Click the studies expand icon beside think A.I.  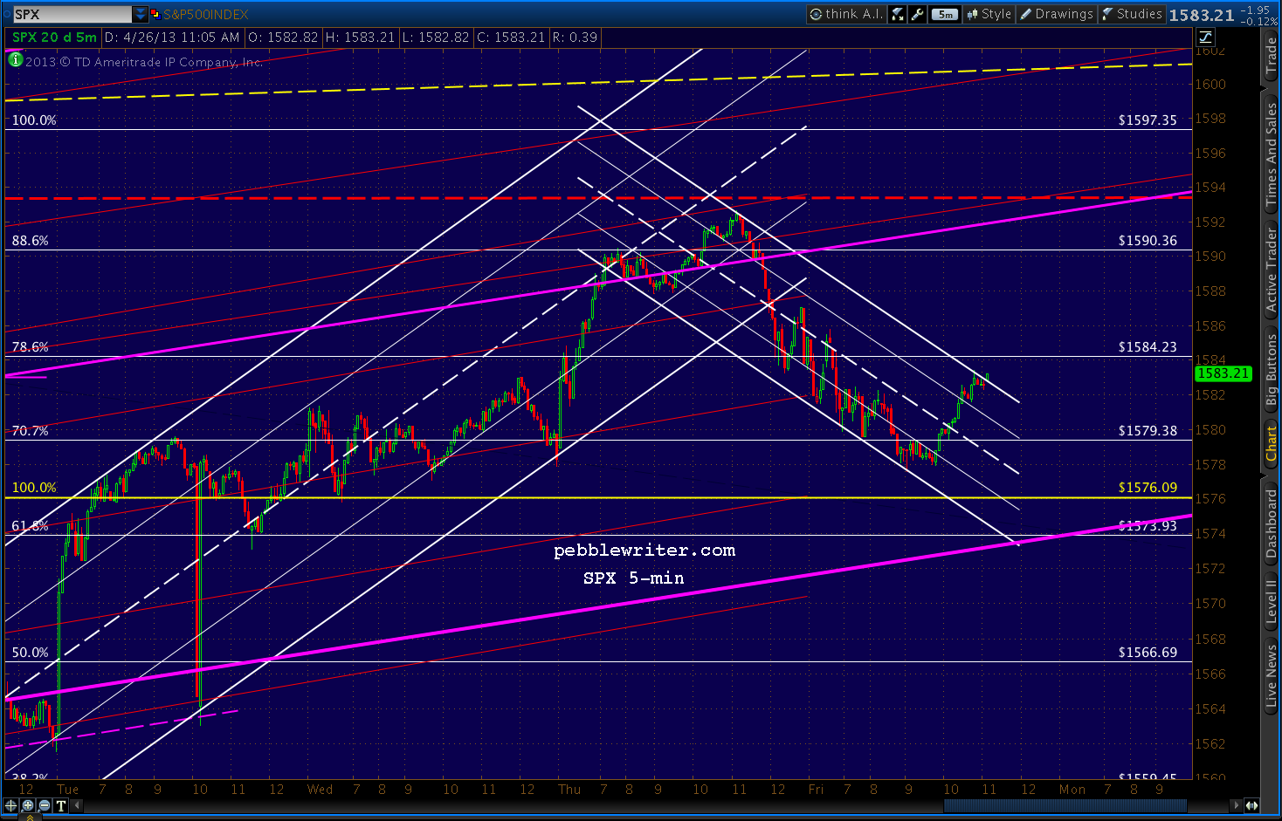point(897,14)
